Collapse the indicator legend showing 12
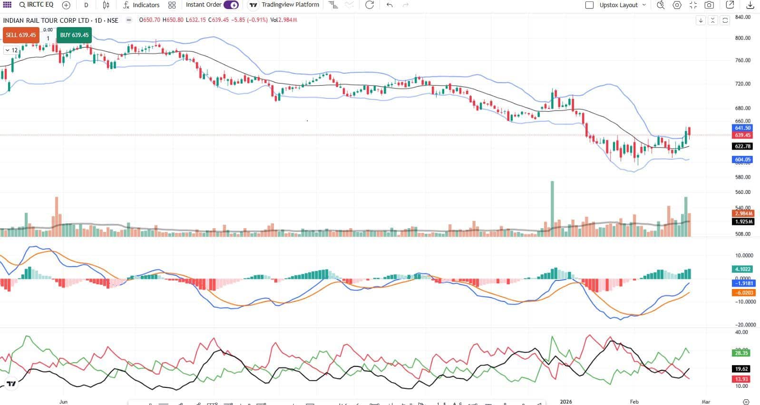Image resolution: width=760 pixels, height=405 pixels. click(x=11, y=50)
